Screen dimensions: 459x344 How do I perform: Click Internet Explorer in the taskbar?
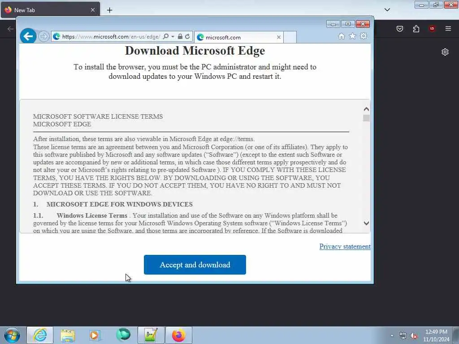[x=40, y=335]
